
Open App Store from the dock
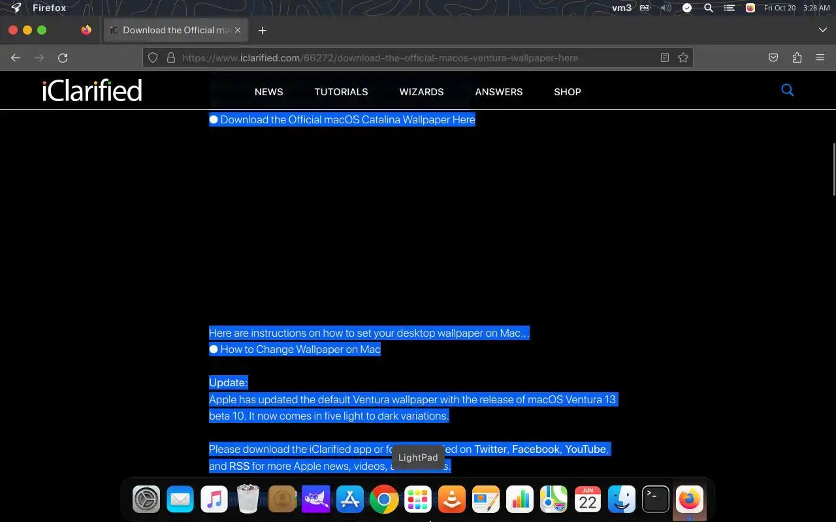(x=350, y=500)
